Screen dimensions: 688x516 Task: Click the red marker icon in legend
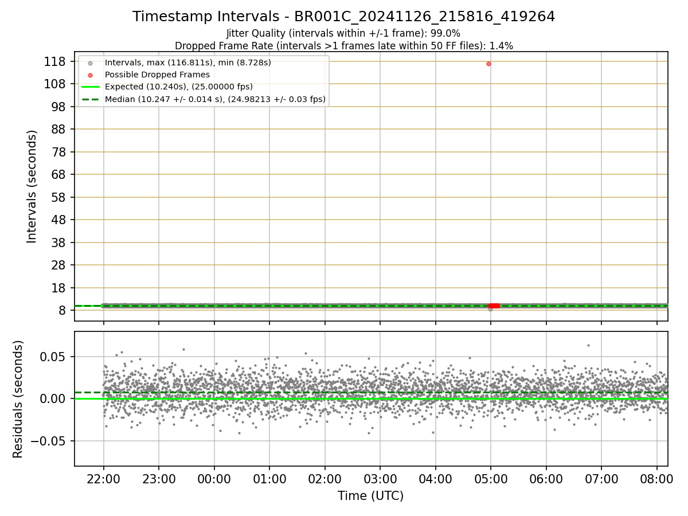(x=90, y=75)
